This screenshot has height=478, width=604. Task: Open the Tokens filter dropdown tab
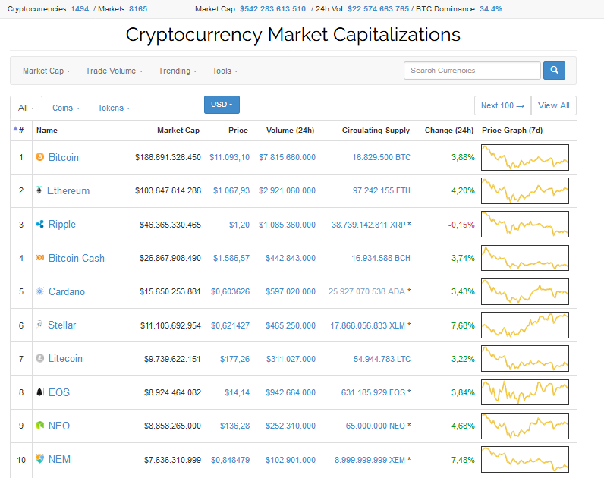coord(114,108)
